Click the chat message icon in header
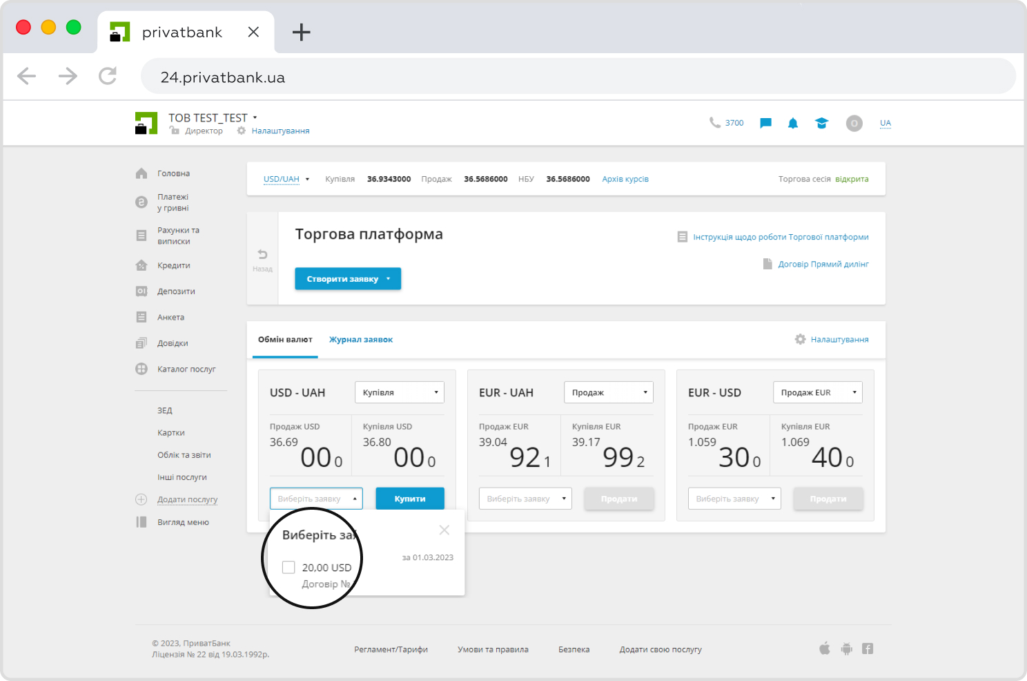The height and width of the screenshot is (681, 1027). [x=765, y=123]
